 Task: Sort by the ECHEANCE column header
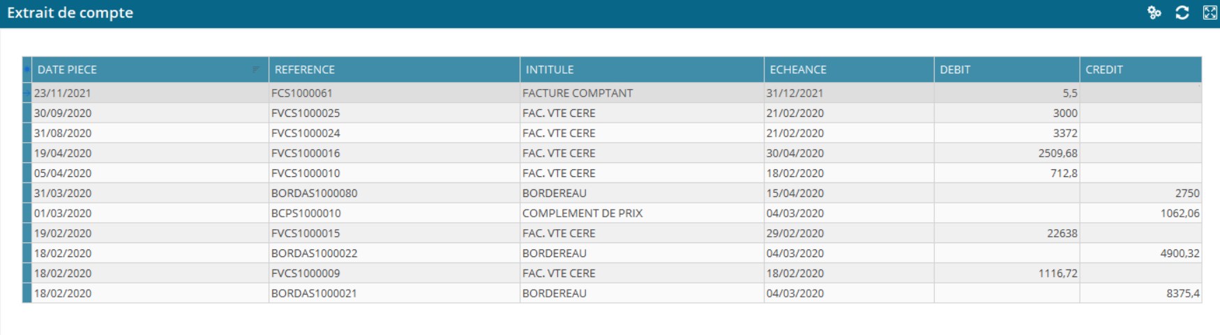(798, 70)
